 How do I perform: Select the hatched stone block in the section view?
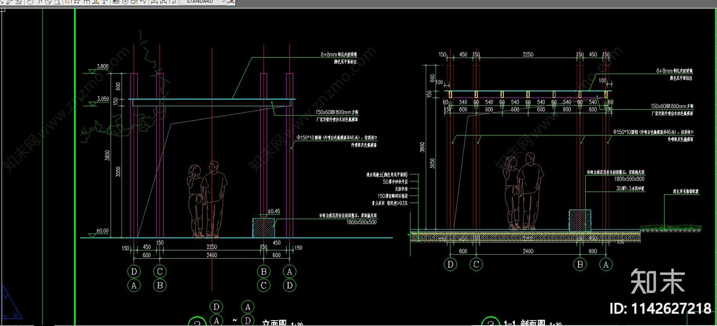point(580,220)
